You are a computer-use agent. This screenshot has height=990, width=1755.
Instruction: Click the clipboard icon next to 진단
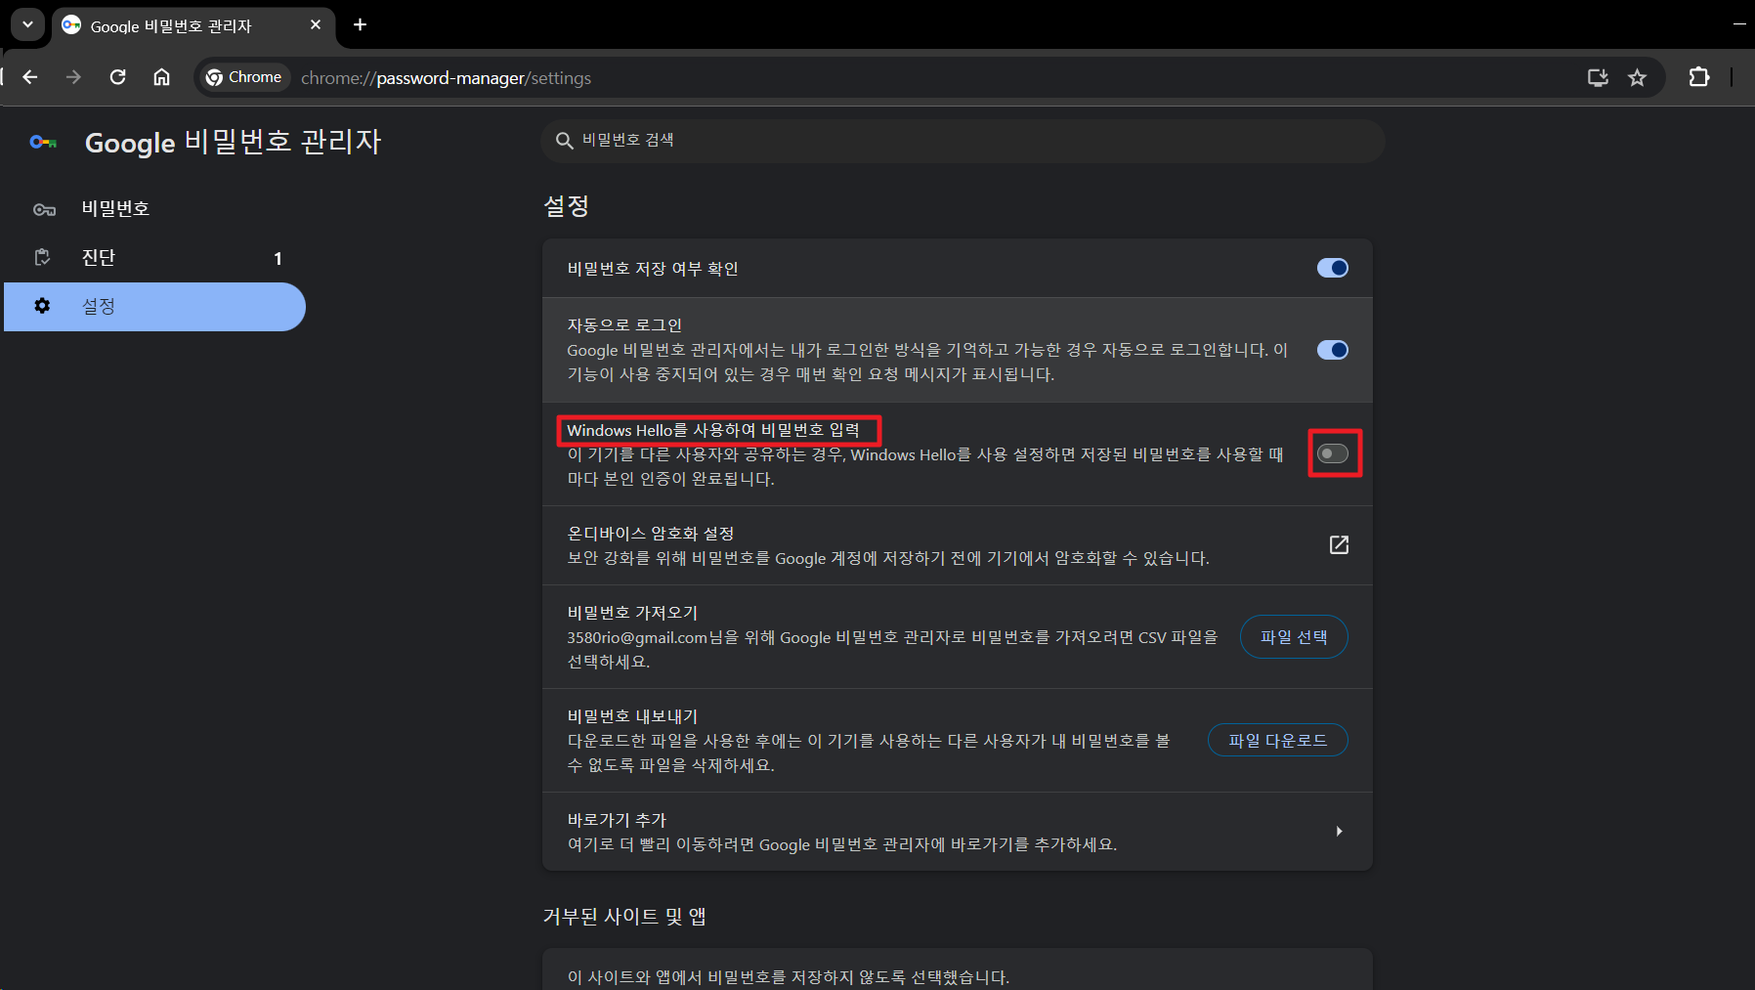point(42,257)
